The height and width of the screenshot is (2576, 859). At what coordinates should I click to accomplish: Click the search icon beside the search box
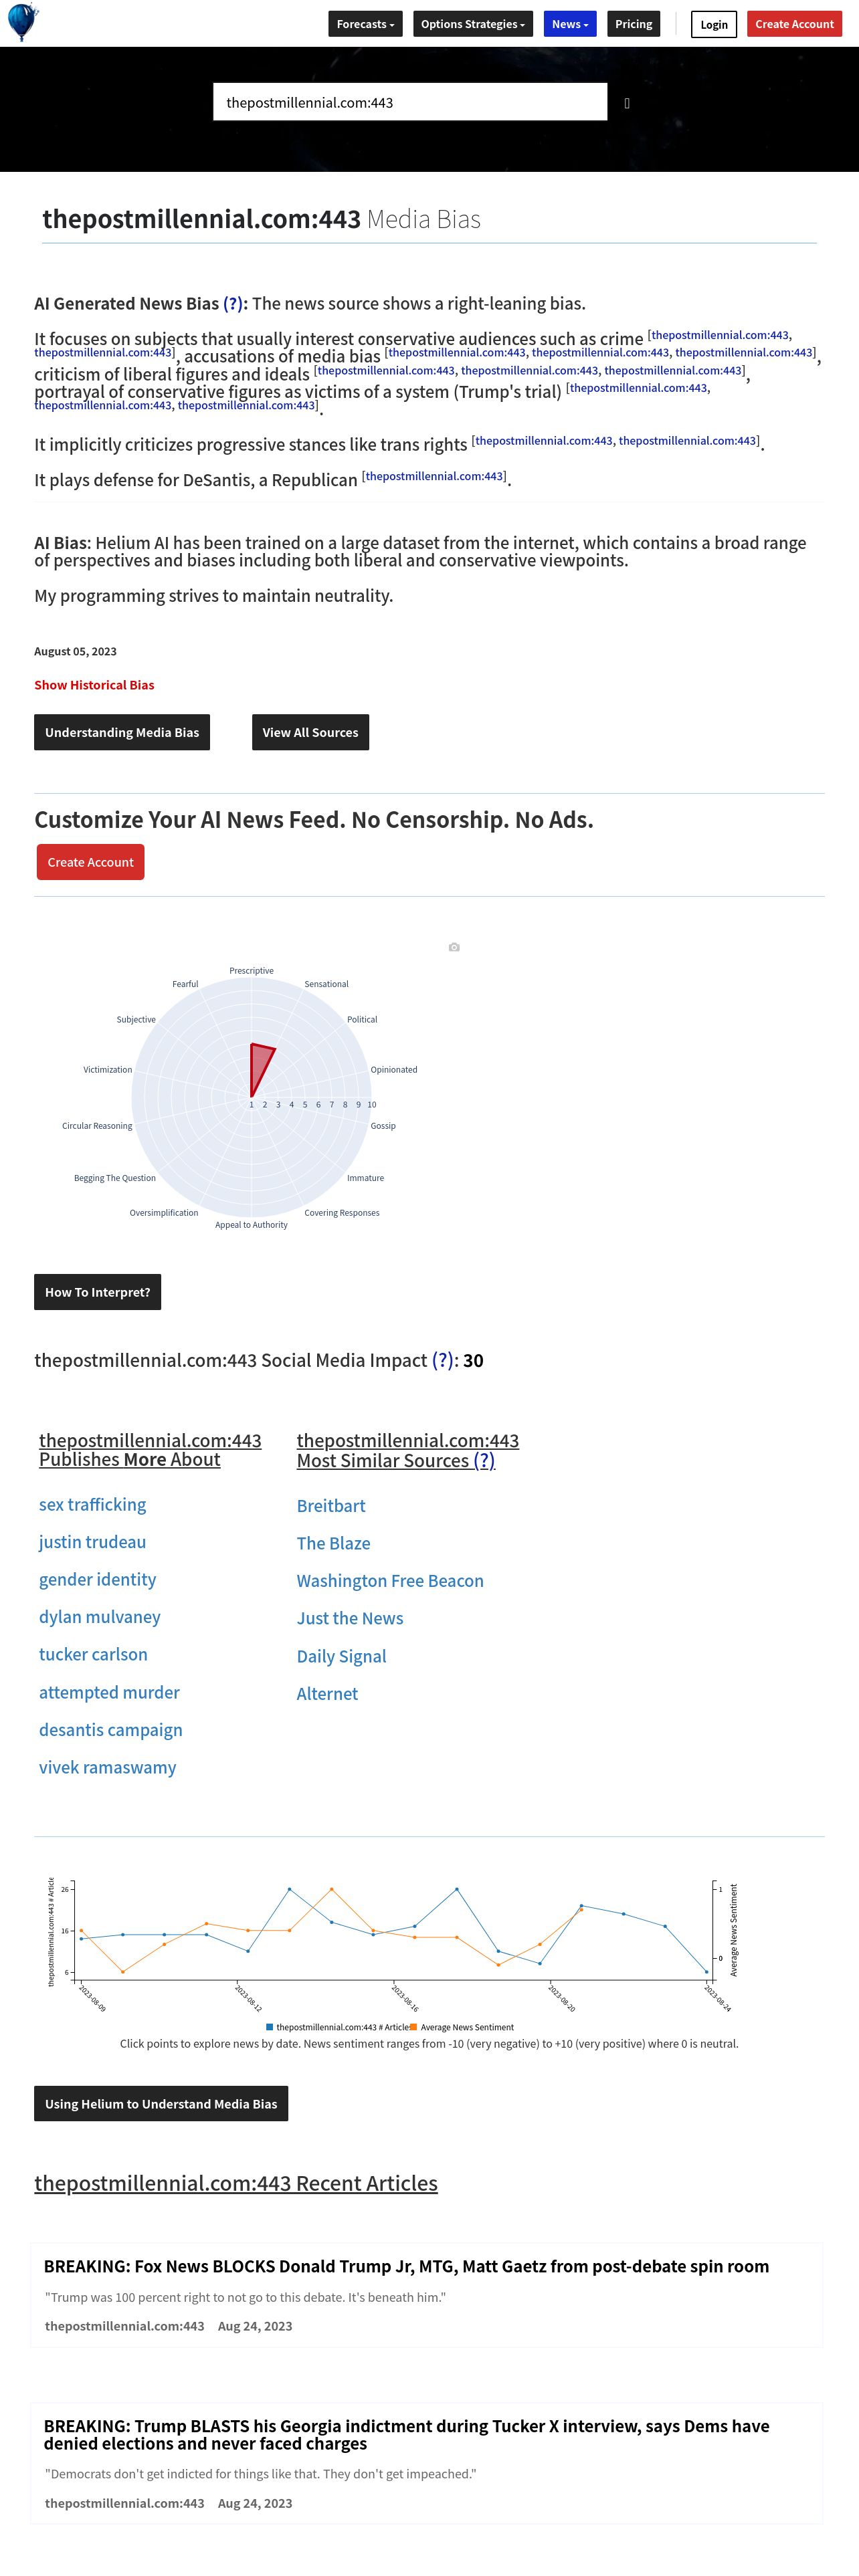pyautogui.click(x=627, y=103)
